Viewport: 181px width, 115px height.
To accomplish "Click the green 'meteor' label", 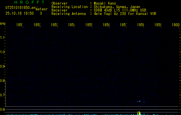I will point(42,9).
